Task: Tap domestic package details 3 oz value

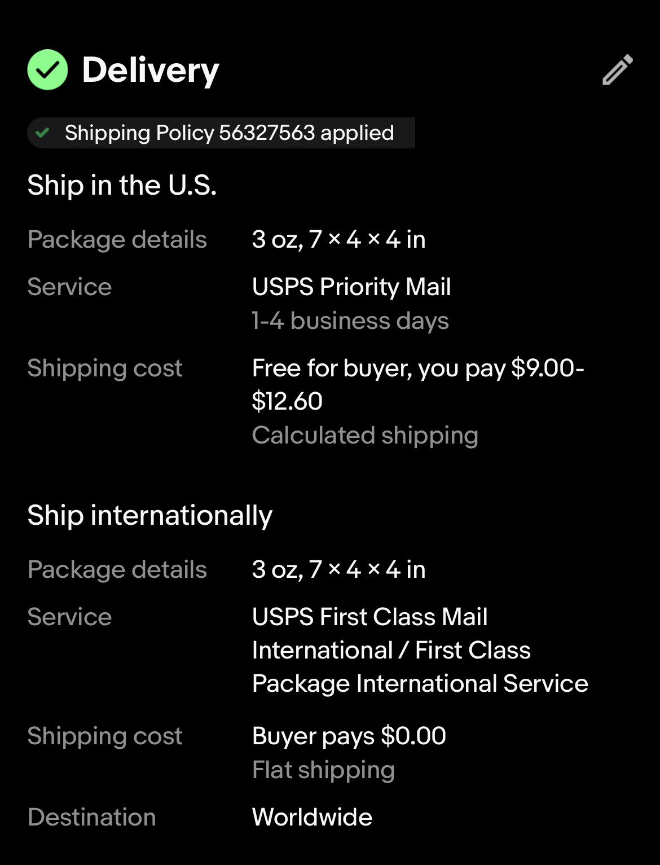Action: point(338,239)
